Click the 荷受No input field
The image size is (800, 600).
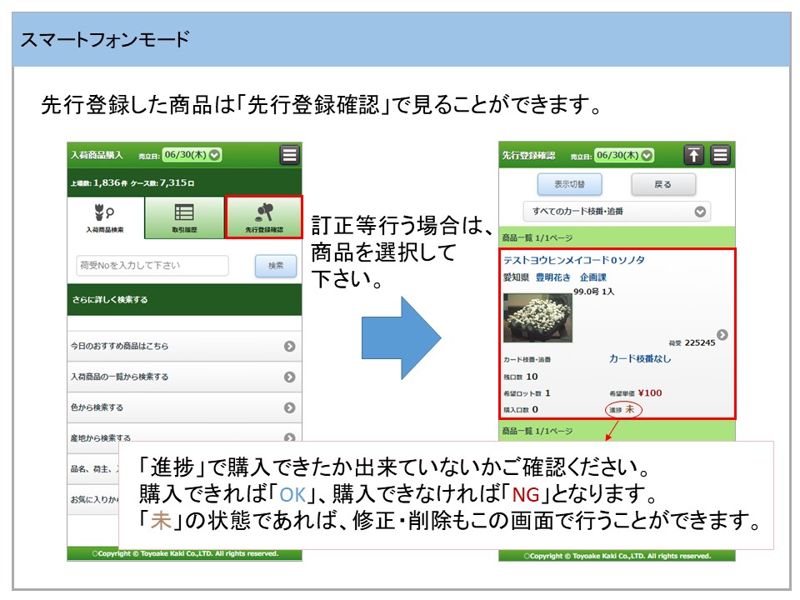click(x=152, y=266)
